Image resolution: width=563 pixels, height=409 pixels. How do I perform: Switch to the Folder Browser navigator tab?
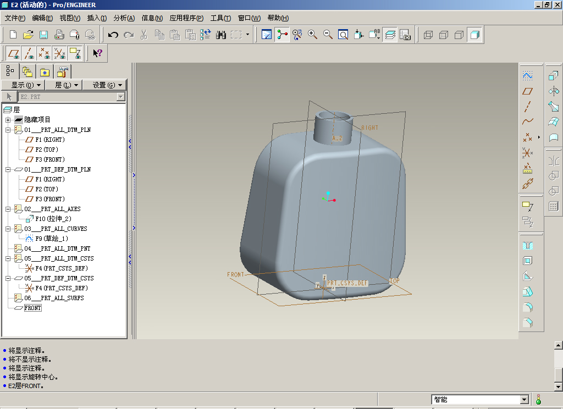[x=27, y=71]
